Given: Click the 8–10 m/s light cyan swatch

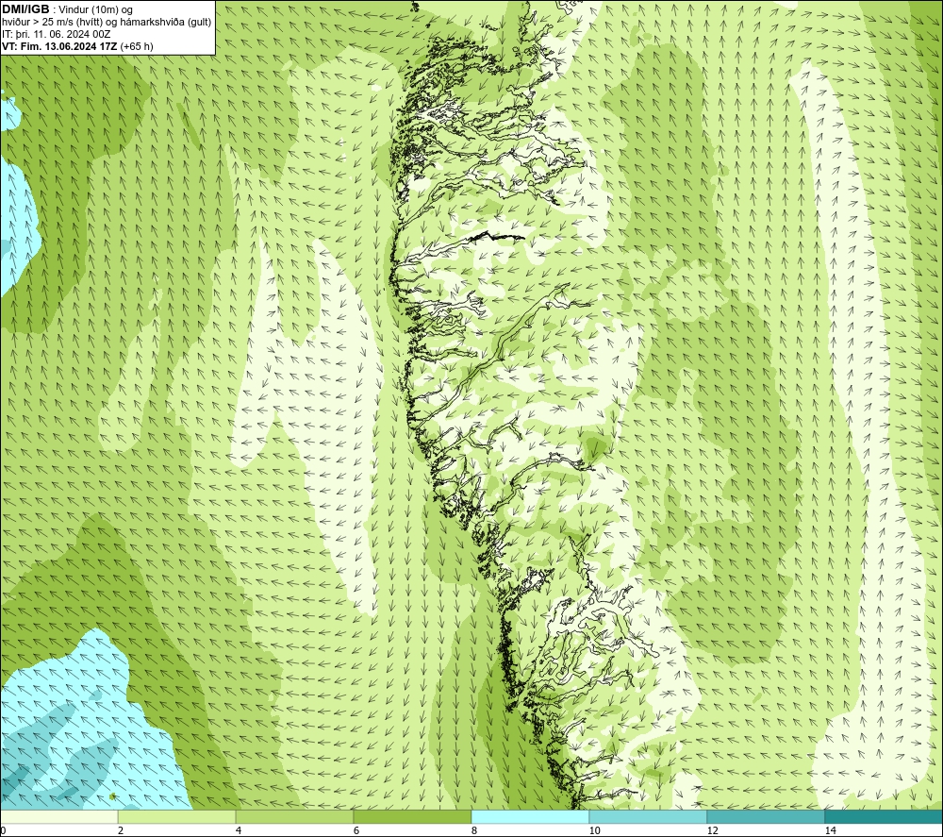Looking at the screenshot, I should click(530, 816).
